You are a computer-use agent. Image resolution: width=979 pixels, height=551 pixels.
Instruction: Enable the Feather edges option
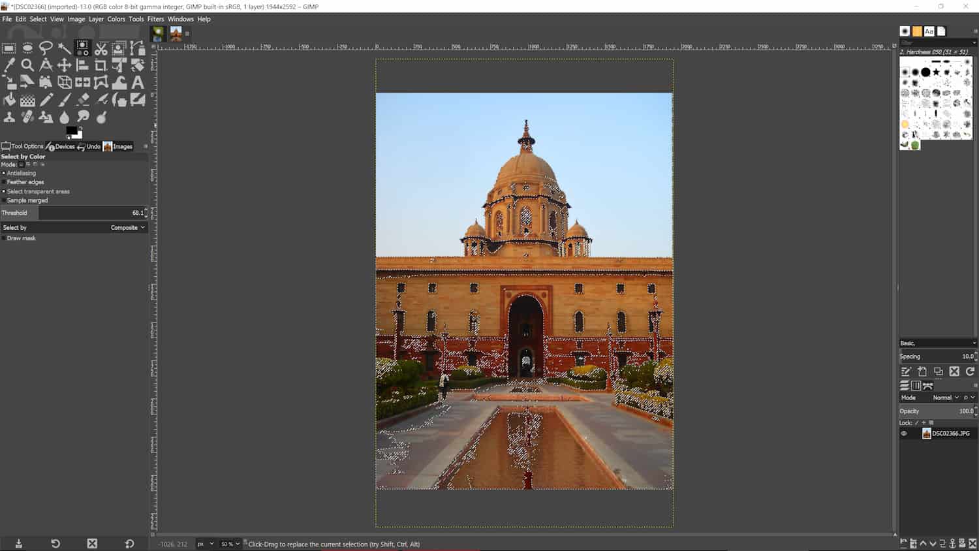pyautogui.click(x=3, y=182)
